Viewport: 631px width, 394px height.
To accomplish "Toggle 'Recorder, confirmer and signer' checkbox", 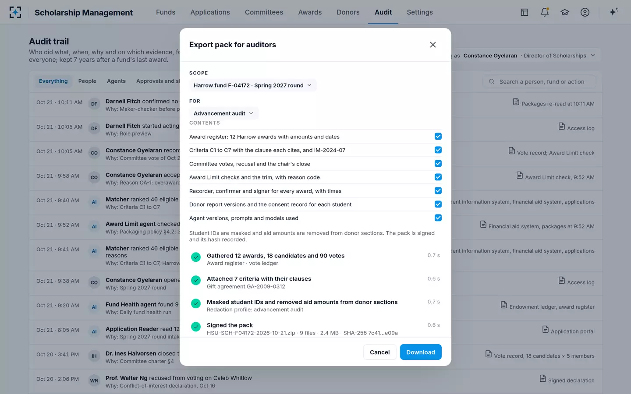I will tap(438, 191).
